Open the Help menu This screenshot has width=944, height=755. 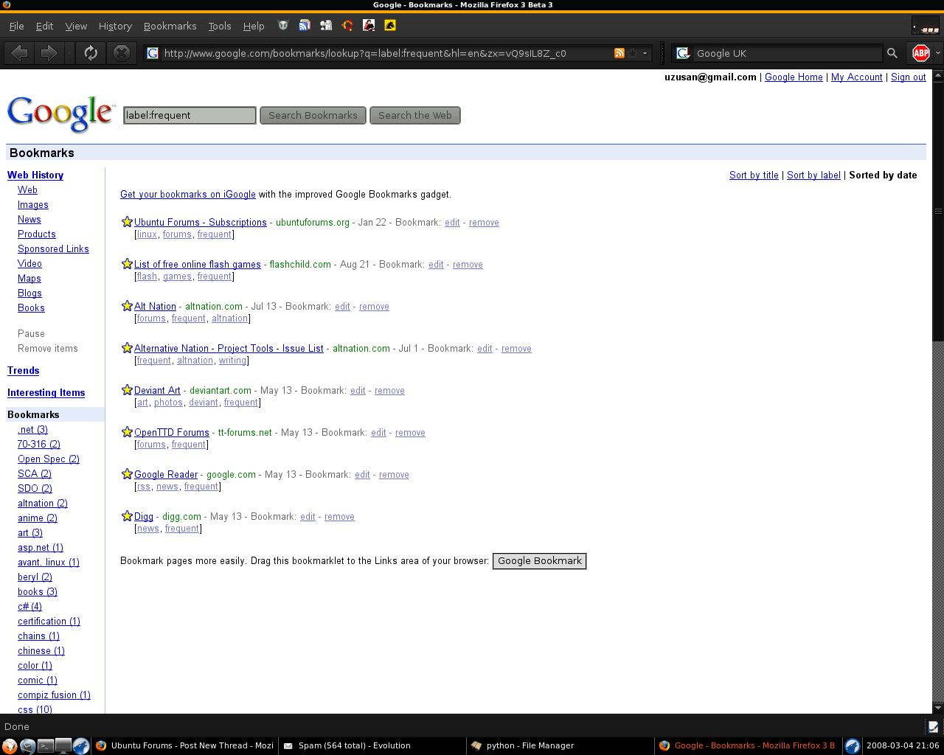click(254, 26)
